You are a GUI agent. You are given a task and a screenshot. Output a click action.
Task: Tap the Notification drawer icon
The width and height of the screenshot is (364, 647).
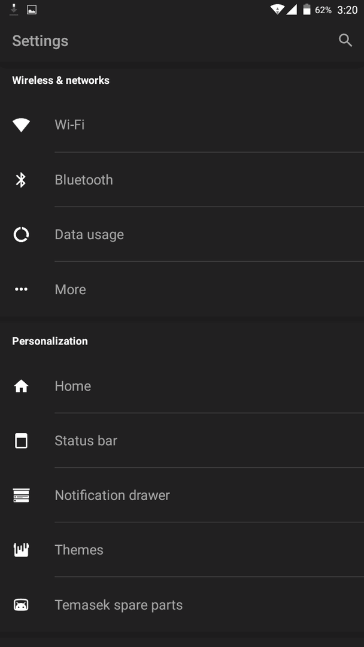[x=21, y=495]
